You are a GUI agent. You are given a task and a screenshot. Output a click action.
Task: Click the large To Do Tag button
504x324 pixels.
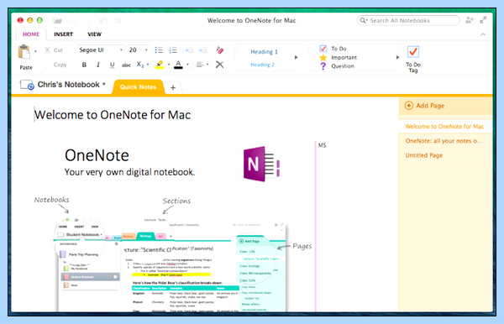[x=413, y=59]
